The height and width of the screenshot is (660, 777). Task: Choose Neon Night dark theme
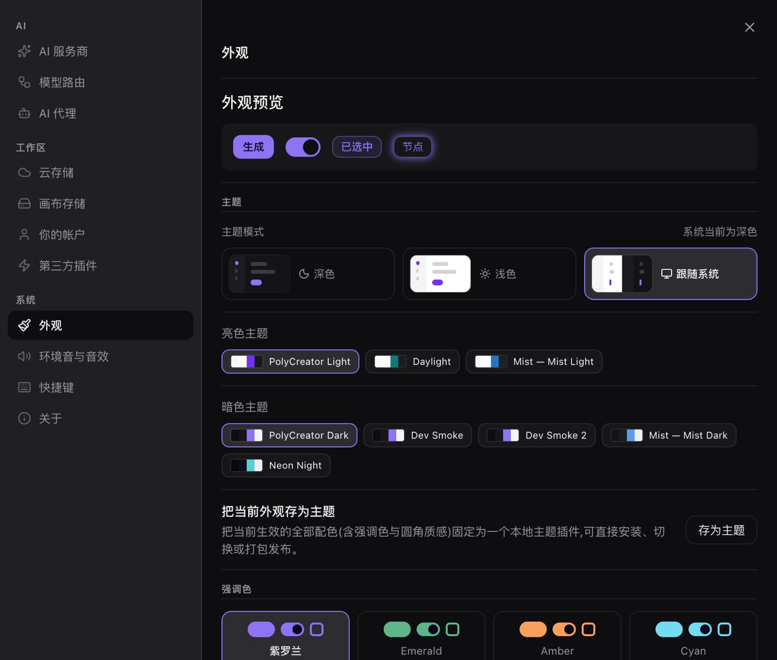[x=276, y=465]
